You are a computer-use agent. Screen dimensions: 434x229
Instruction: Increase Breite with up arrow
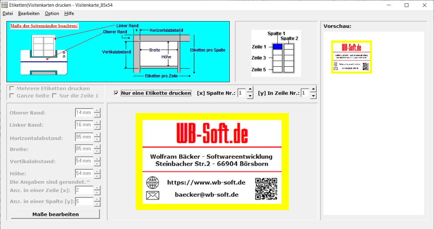tap(97, 147)
